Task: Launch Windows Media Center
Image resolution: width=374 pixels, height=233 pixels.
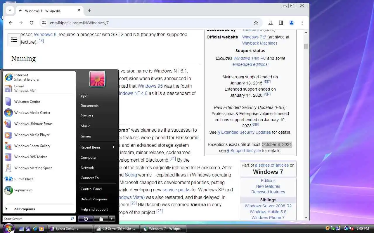Action: (39, 113)
